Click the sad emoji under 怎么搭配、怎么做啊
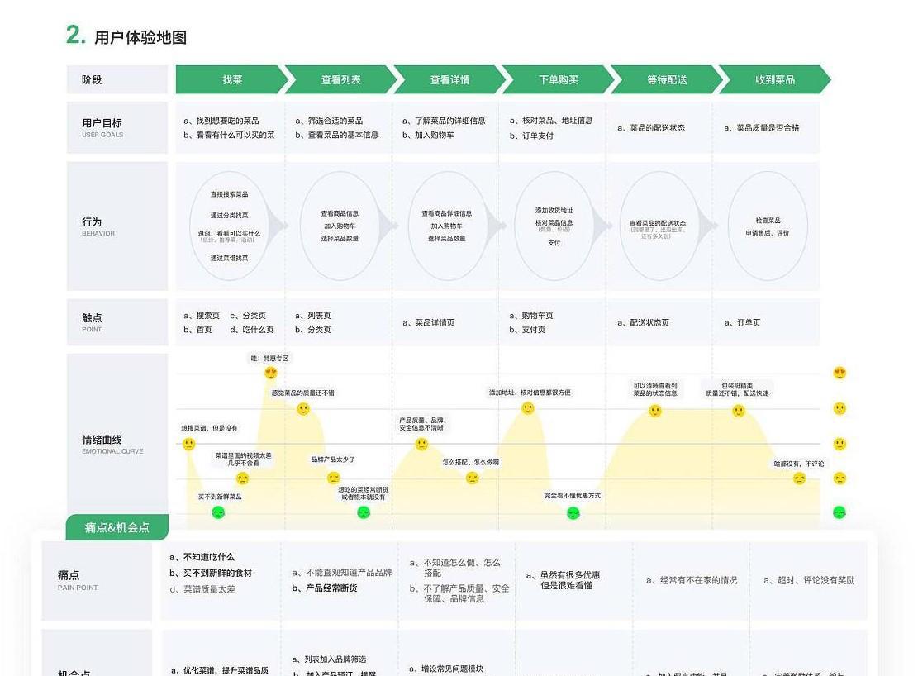 pos(472,478)
